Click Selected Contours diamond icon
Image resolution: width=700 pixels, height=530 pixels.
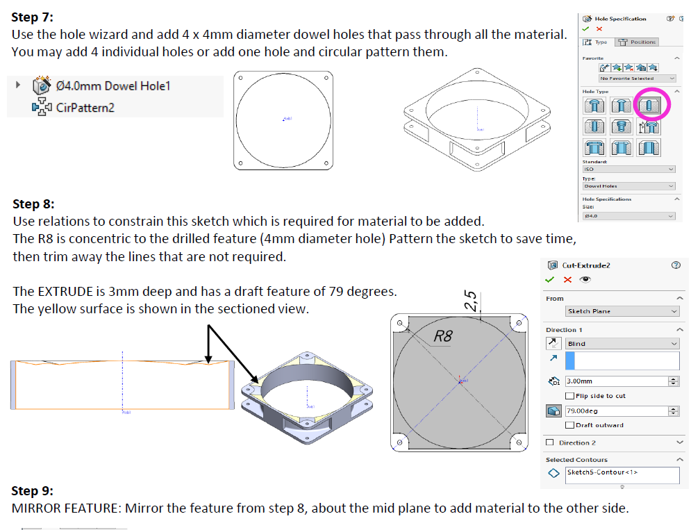(x=553, y=473)
